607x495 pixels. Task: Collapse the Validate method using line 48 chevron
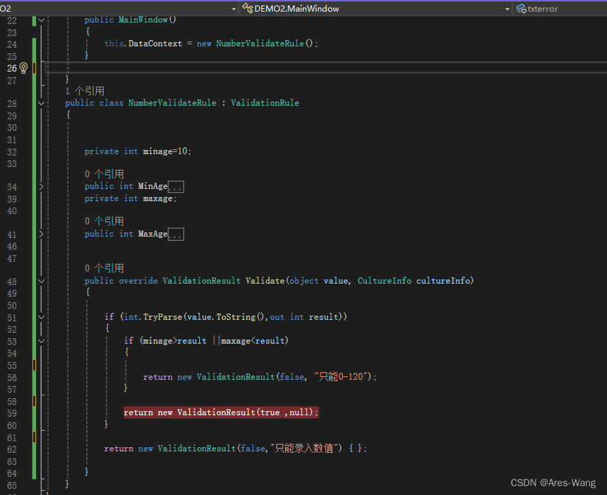[41, 280]
